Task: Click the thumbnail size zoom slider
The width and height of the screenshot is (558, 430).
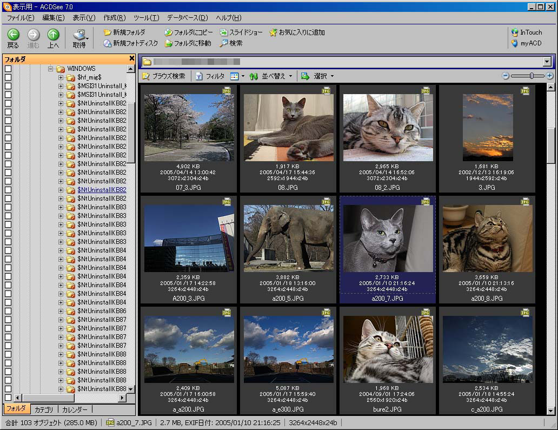Action: point(532,76)
